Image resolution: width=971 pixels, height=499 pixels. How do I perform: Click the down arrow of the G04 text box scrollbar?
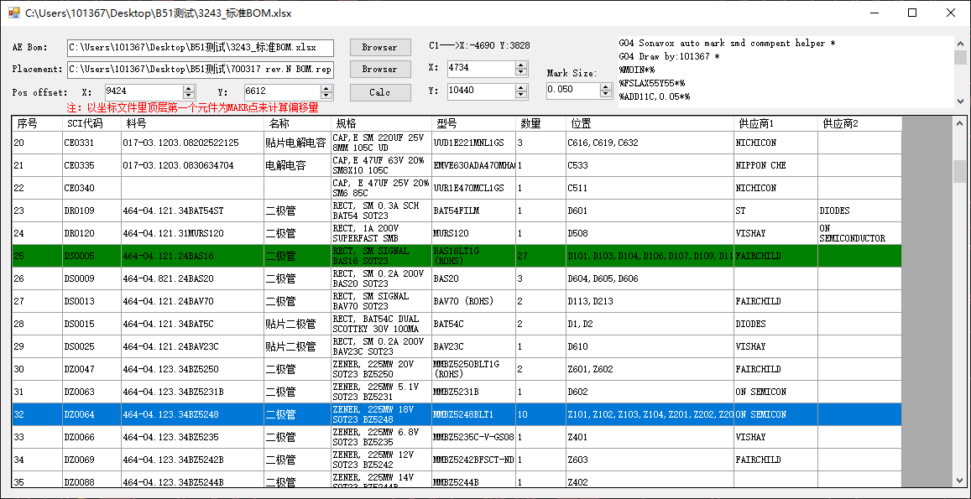[x=960, y=101]
